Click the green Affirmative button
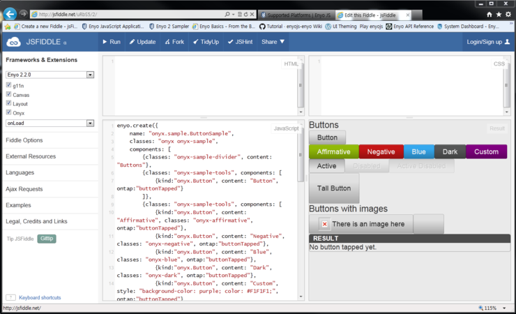The height and width of the screenshot is (314, 516). [334, 151]
